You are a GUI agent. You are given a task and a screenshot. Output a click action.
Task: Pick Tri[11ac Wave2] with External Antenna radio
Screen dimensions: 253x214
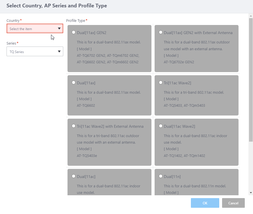74,126
